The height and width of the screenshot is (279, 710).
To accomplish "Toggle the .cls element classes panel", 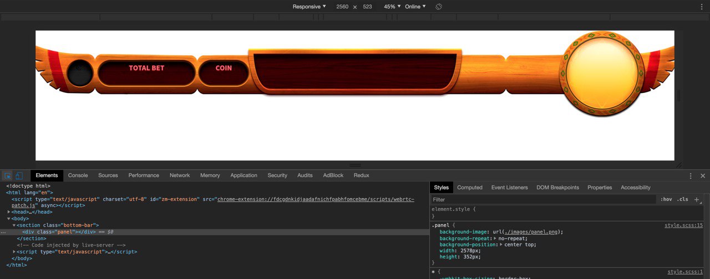I will click(683, 199).
